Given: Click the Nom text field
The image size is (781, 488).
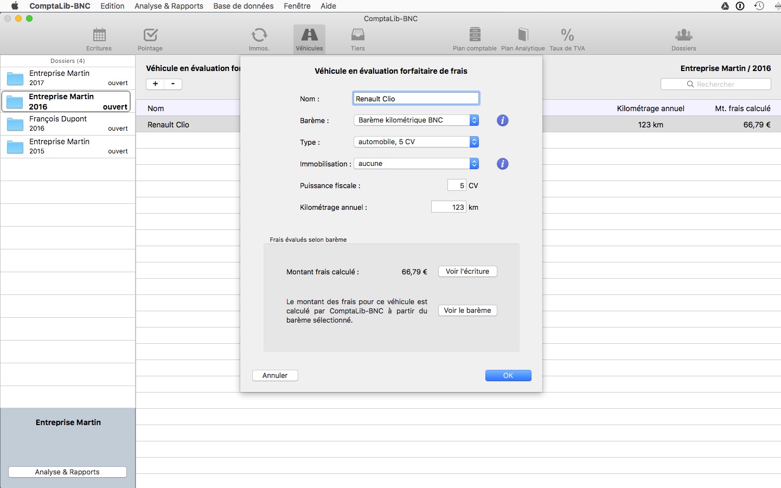Looking at the screenshot, I should (416, 99).
